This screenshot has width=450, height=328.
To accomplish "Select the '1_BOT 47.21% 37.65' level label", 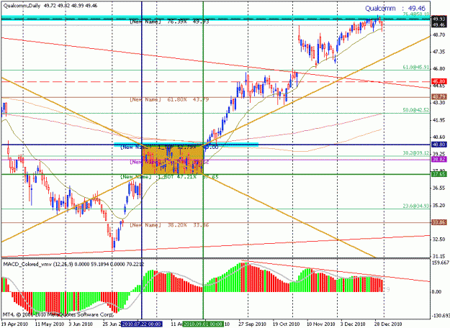I will (169, 177).
